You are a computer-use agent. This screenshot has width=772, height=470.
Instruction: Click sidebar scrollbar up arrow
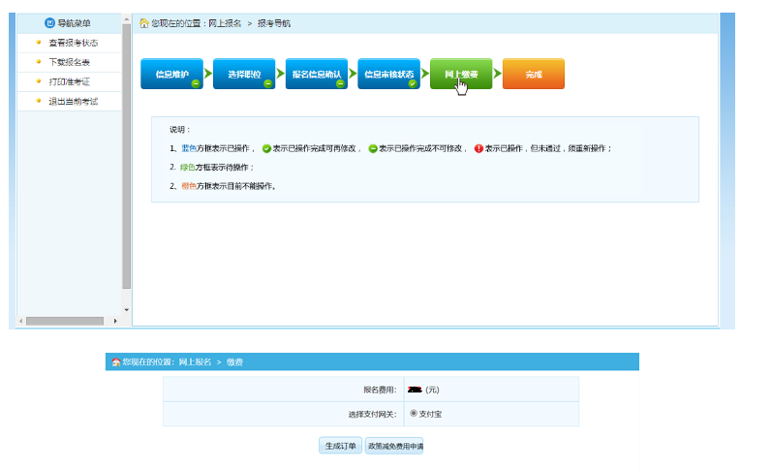click(x=126, y=19)
